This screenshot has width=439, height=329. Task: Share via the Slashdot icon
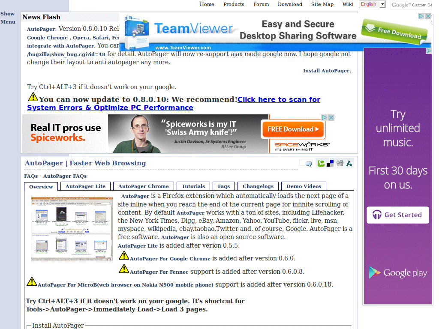click(x=349, y=163)
